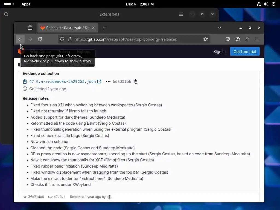Screen dimensions: 280x210
Task: Go back one page in Firefox
Action: (20, 39)
